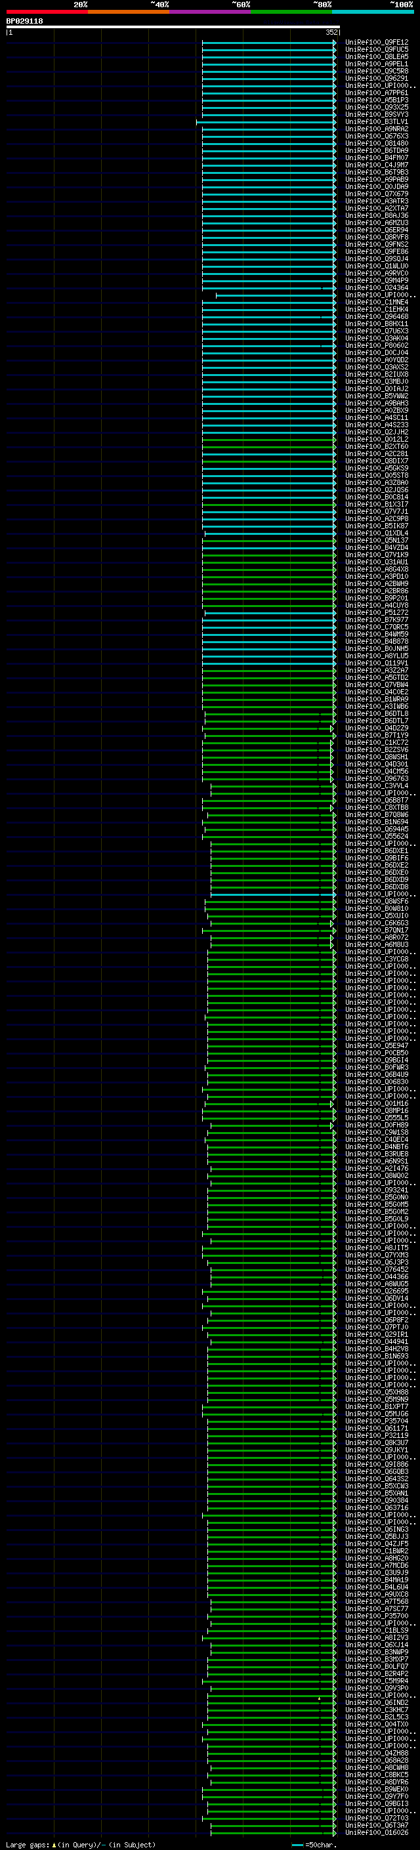This screenshot has width=420, height=1850.
Task: Select hit label UniRef100_Q4D2Z9
Action: [377, 728]
